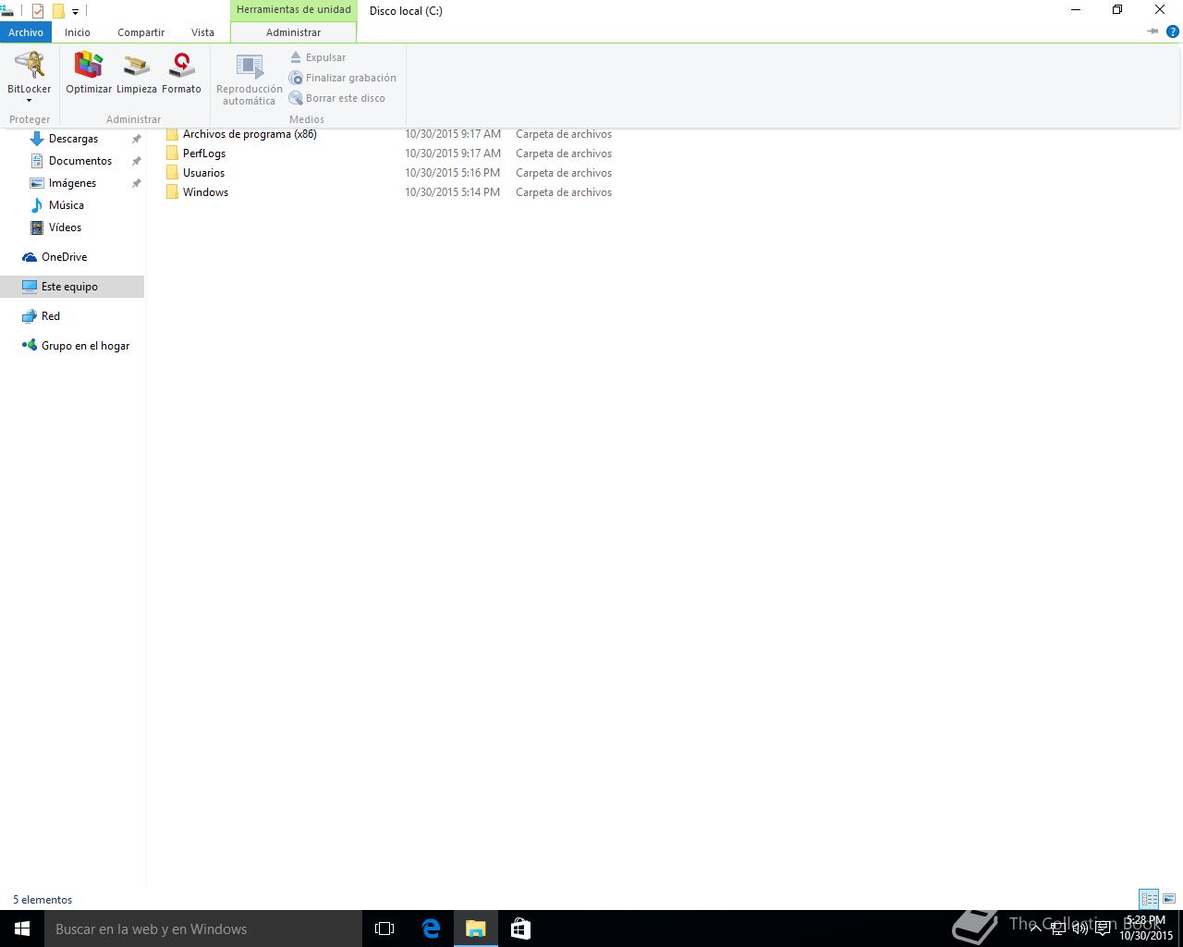Click Finalizar grabación in Medios group

point(343,78)
